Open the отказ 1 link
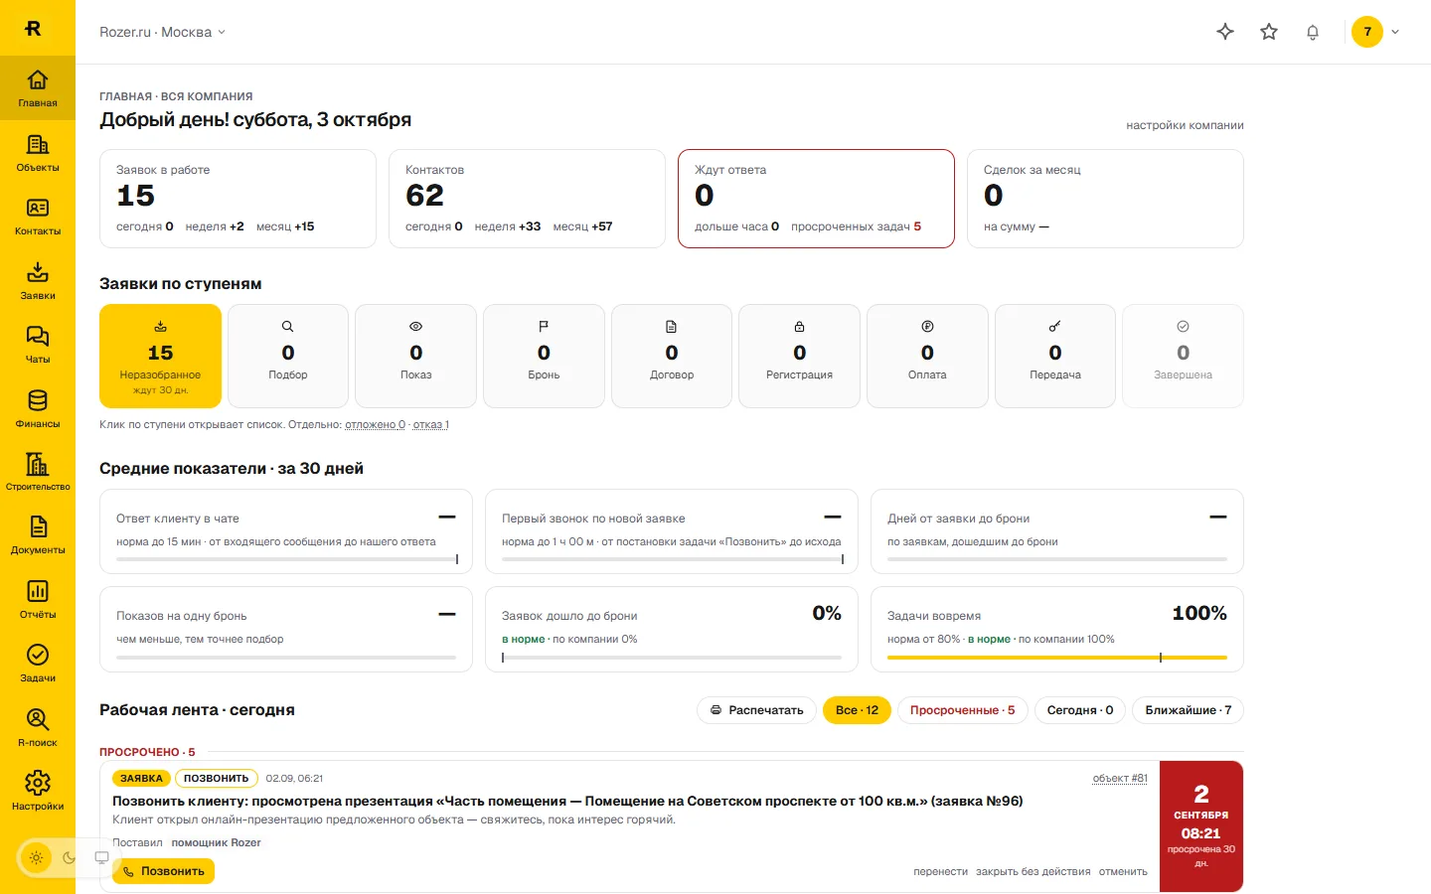 click(x=431, y=425)
